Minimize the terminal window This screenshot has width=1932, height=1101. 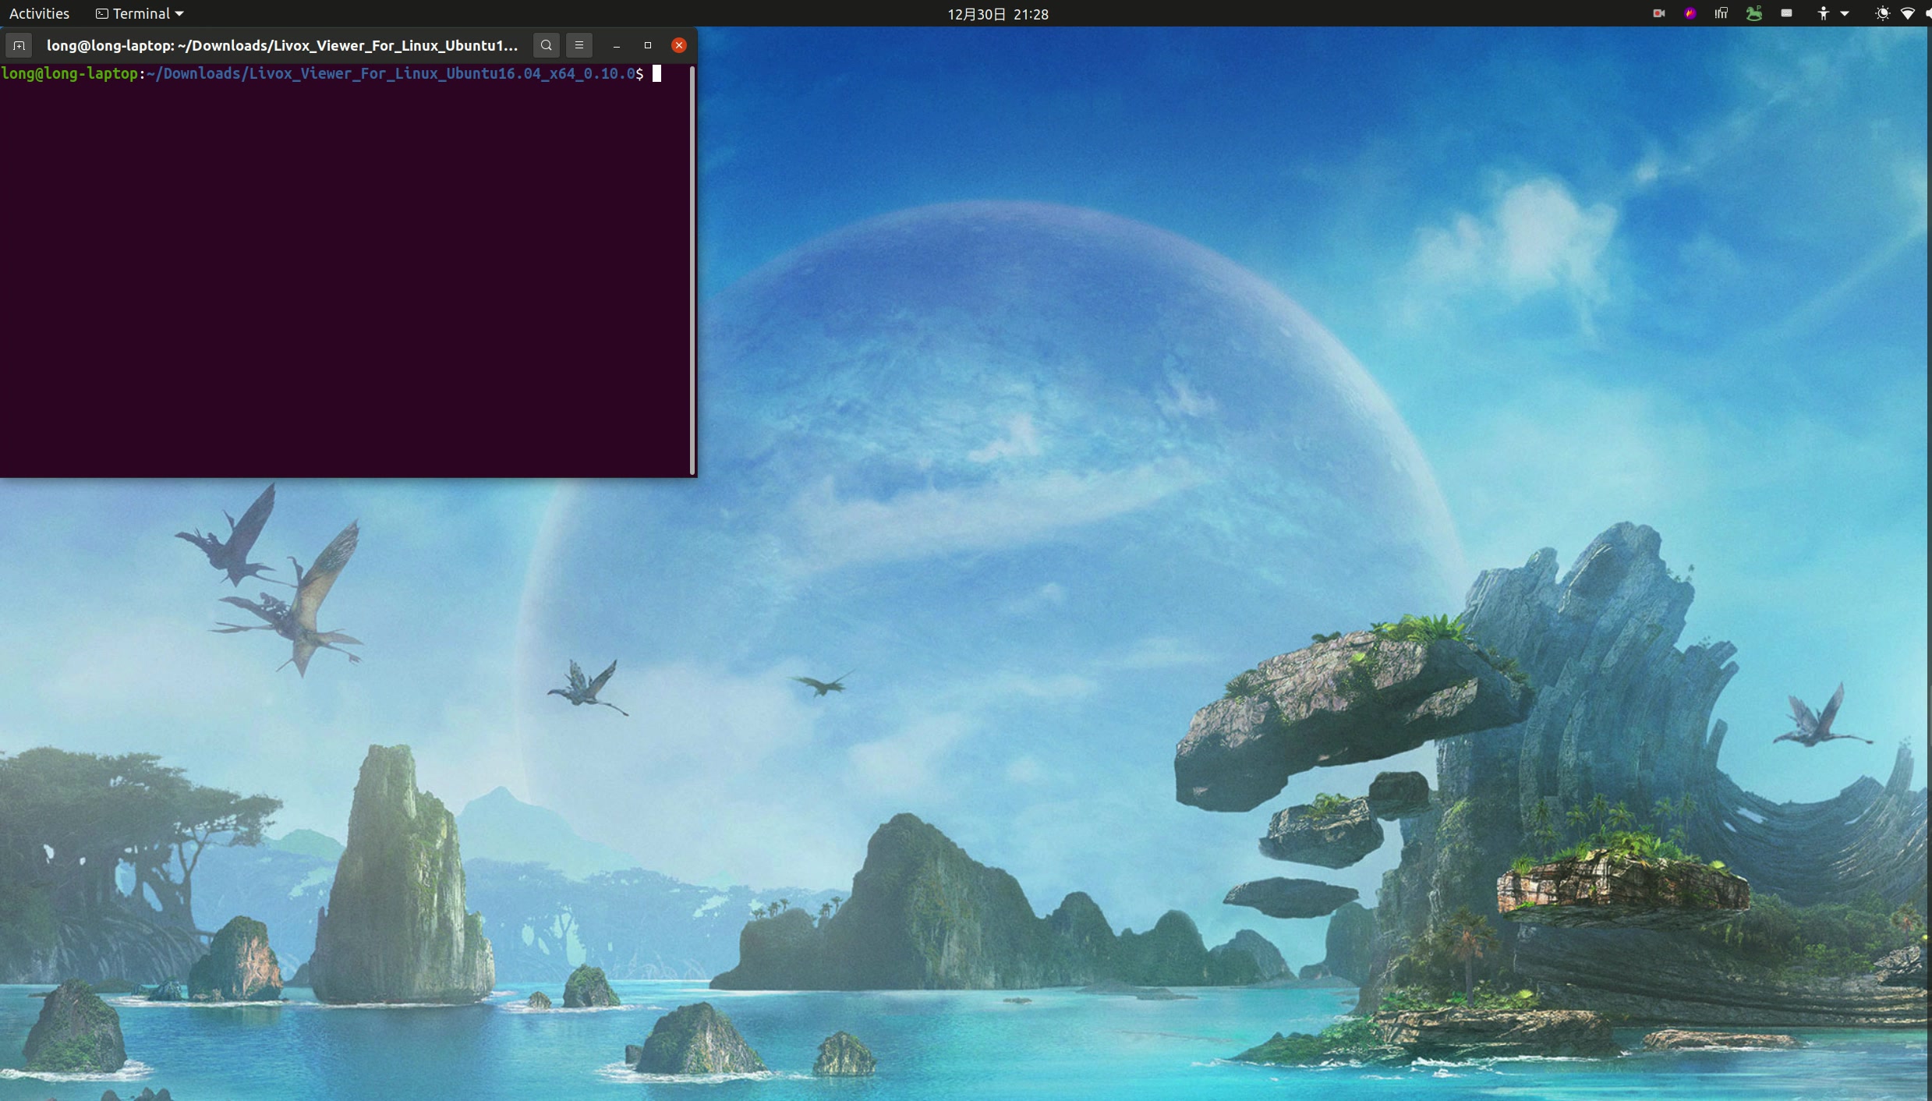pyautogui.click(x=616, y=45)
